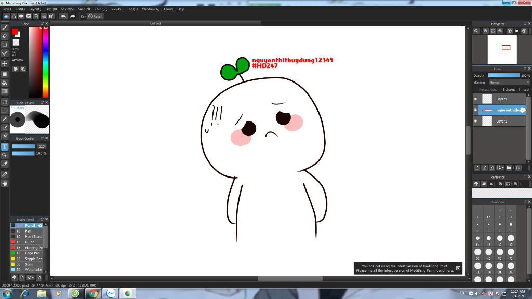This screenshot has width=532, height=299.
Task: Choose the G Pen brush
Action: click(27, 242)
